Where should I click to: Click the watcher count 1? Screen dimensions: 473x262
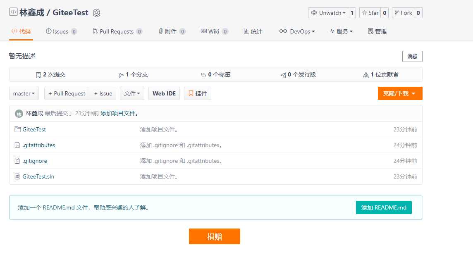pyautogui.click(x=352, y=13)
